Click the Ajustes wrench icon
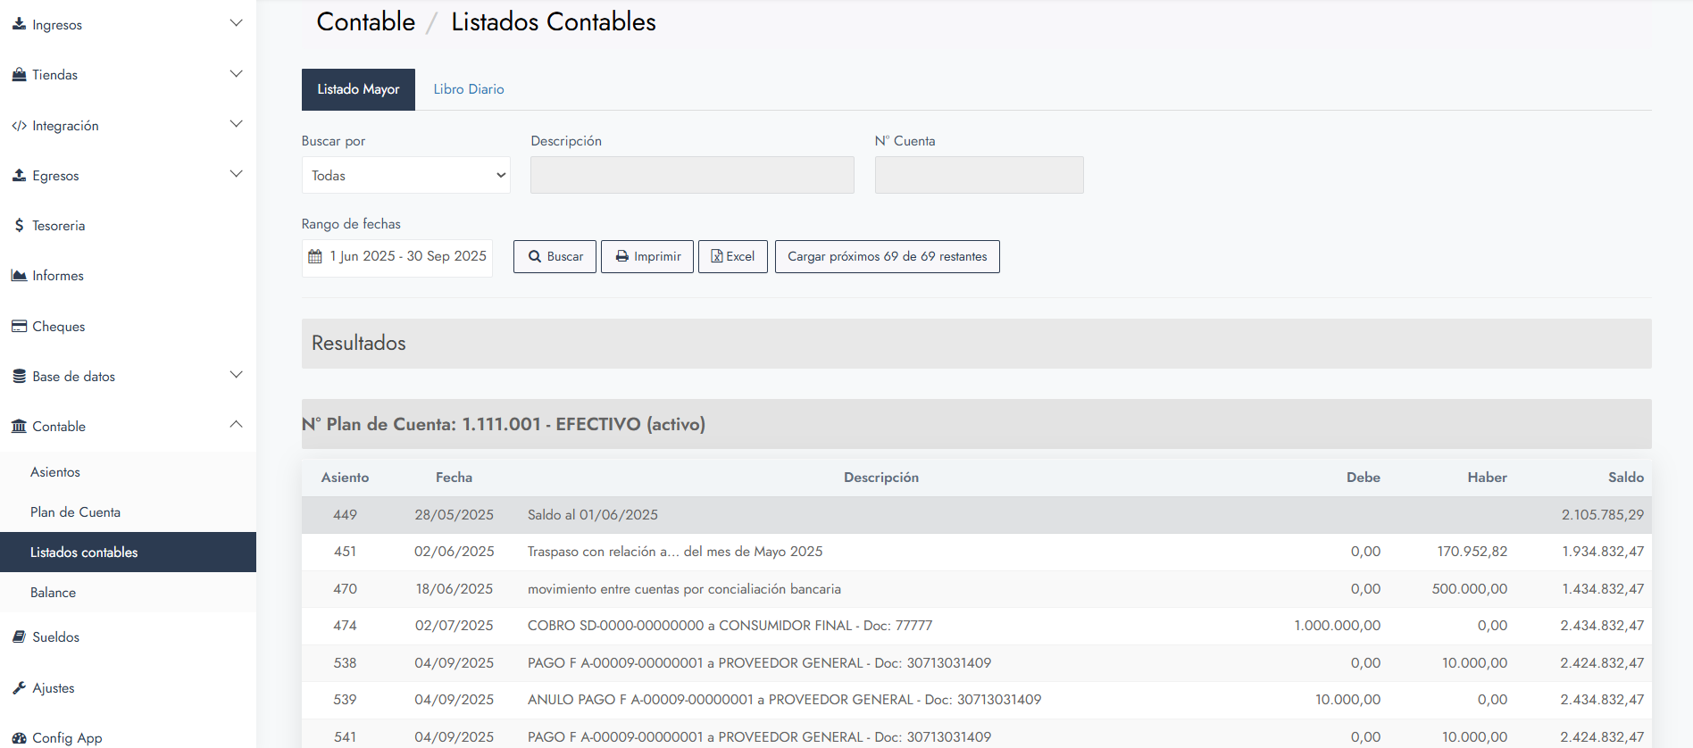Viewport: 1693px width, 748px height. (x=19, y=688)
